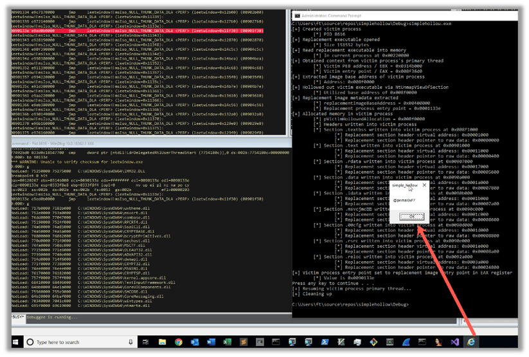Open the portrait avatar icon on the taskbar
Screen dimensions: 529x357
(x=438, y=342)
